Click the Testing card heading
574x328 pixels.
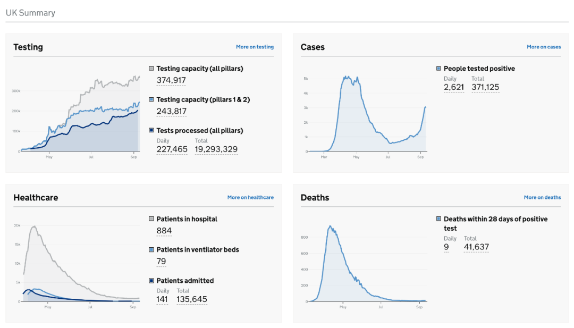coord(28,47)
